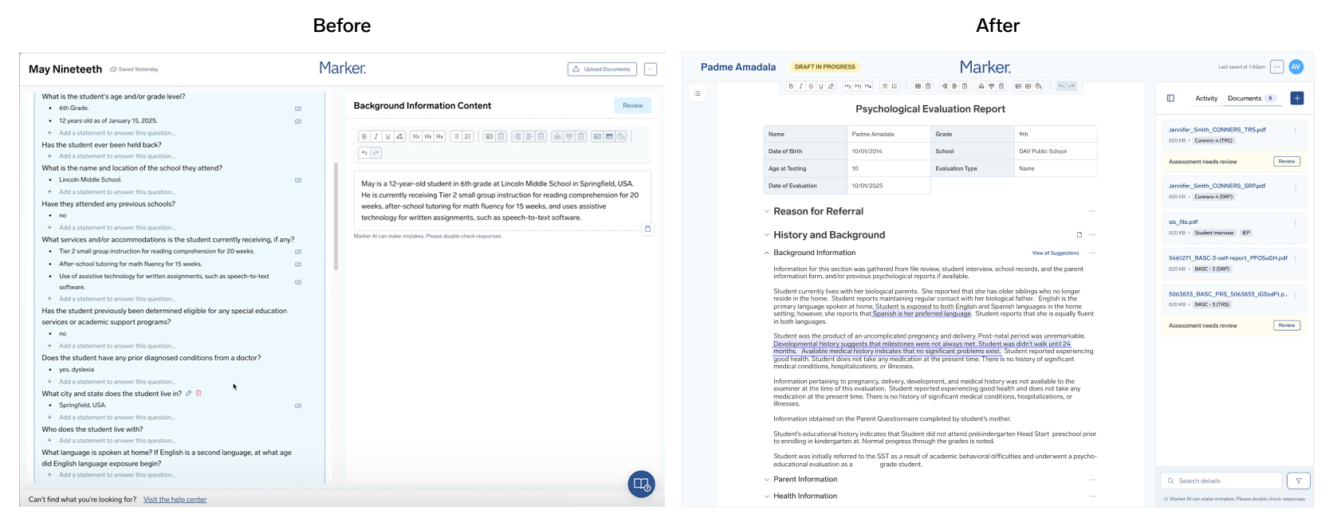Screen dimensions: 1333x526
Task: Open the outline list icon left of report
Action: pyautogui.click(x=697, y=93)
